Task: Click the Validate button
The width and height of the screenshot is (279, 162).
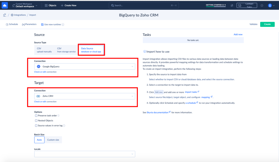Action: [253, 24]
